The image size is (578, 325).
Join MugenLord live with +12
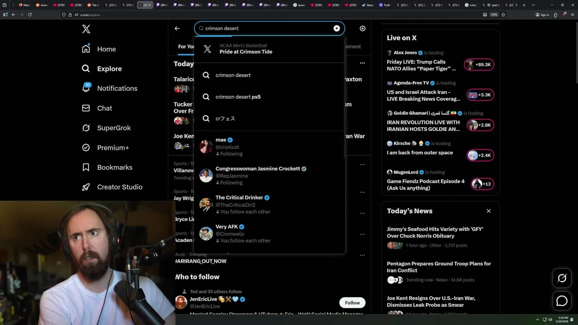click(x=482, y=184)
